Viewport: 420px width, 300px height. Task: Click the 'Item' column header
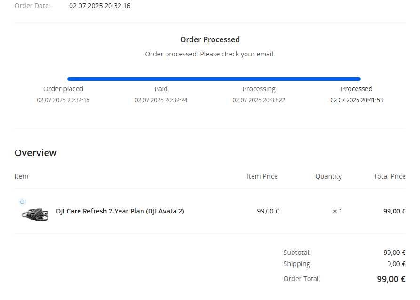[21, 176]
